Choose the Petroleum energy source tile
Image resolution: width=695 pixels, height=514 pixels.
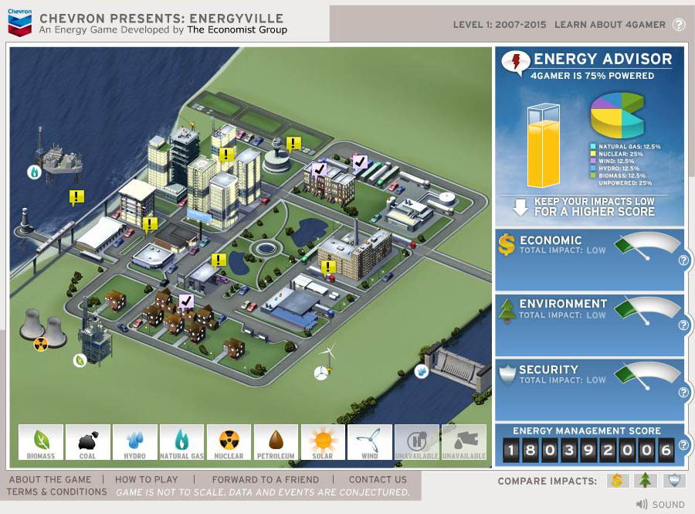(x=276, y=442)
